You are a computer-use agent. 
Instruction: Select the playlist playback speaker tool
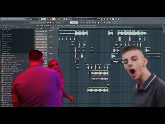(x=55, y=25)
